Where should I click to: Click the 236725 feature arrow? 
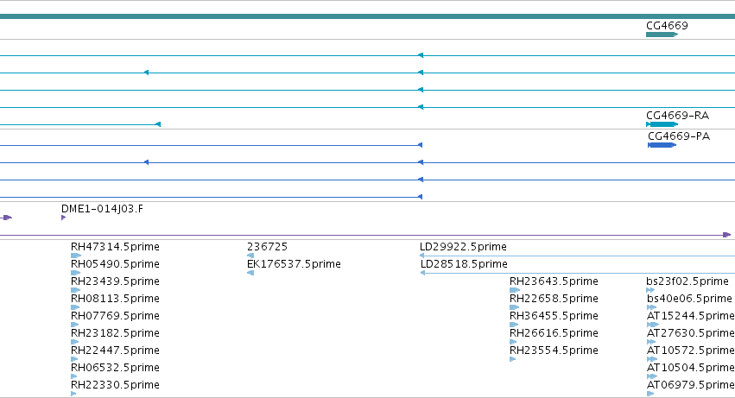click(x=250, y=256)
